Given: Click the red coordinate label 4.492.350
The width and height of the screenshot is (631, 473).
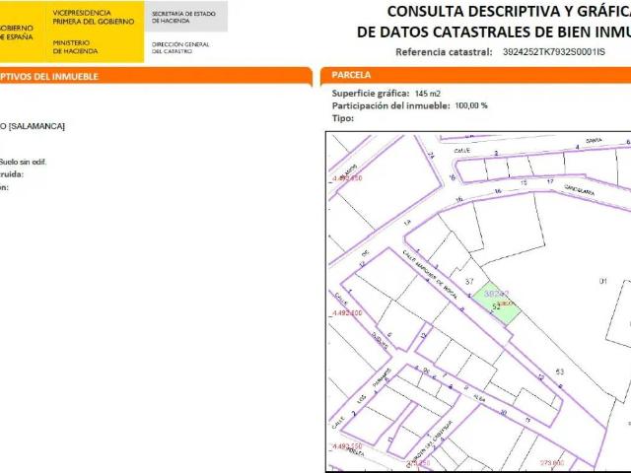Looking at the screenshot, I should (347, 446).
